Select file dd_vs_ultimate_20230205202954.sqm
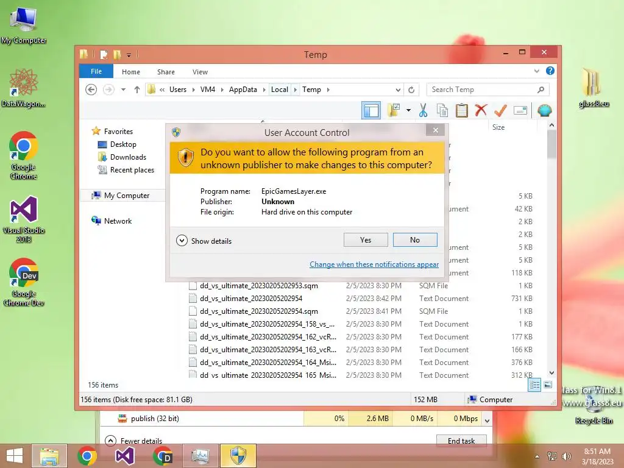 (258, 311)
